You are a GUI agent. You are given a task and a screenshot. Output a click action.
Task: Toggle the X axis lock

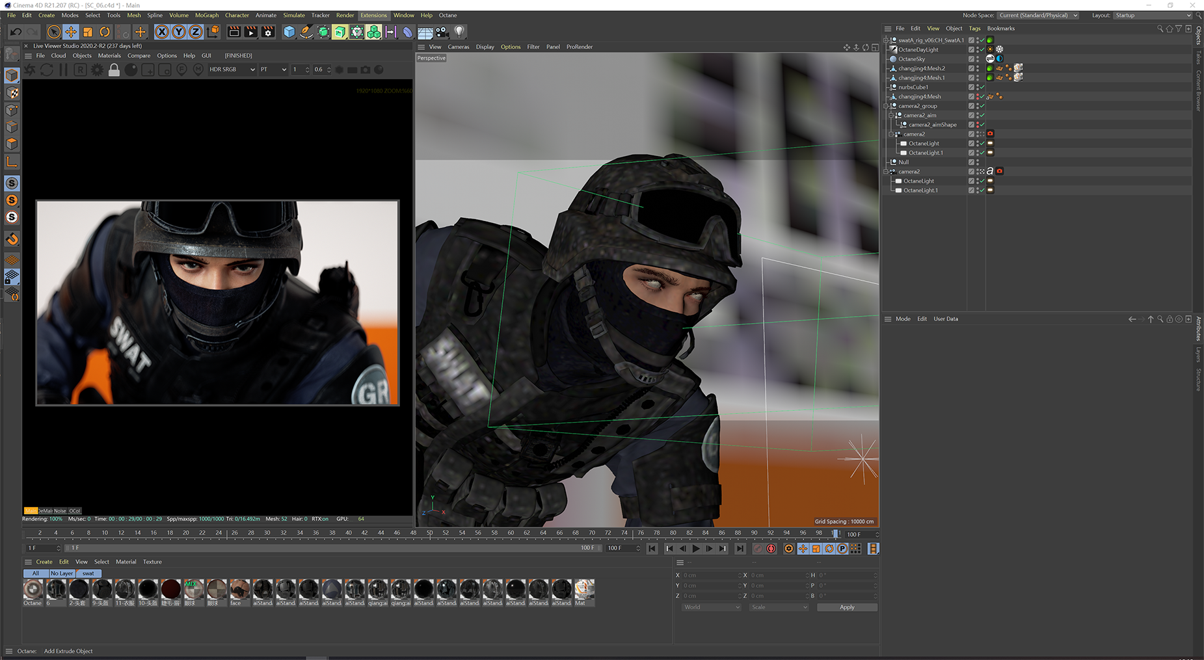pos(162,31)
